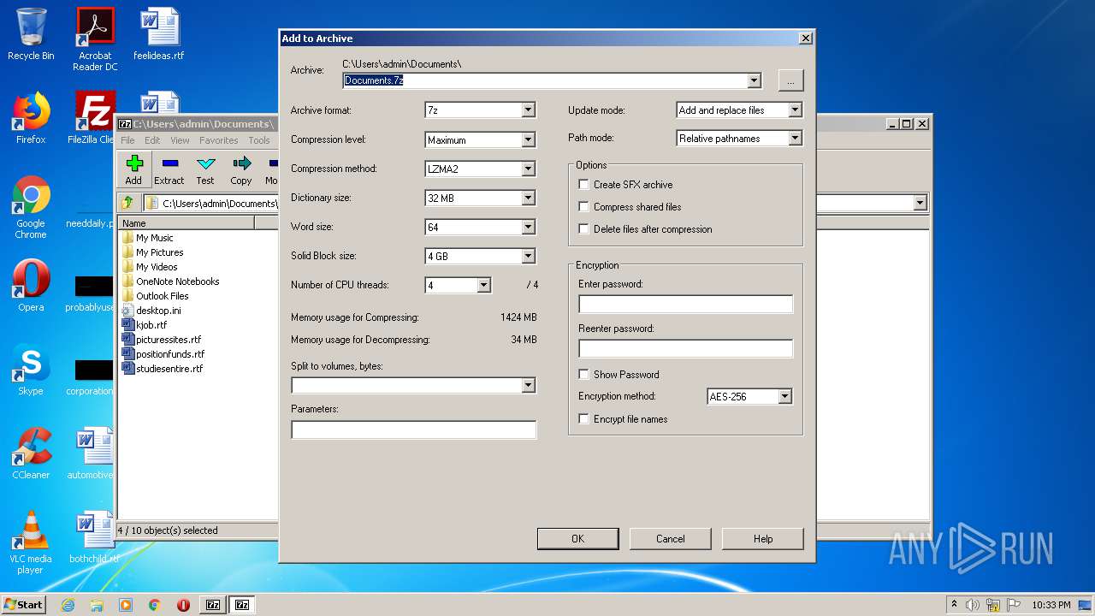
Task: Click the Add toolbar icon in 7-Zip
Action: click(x=133, y=169)
